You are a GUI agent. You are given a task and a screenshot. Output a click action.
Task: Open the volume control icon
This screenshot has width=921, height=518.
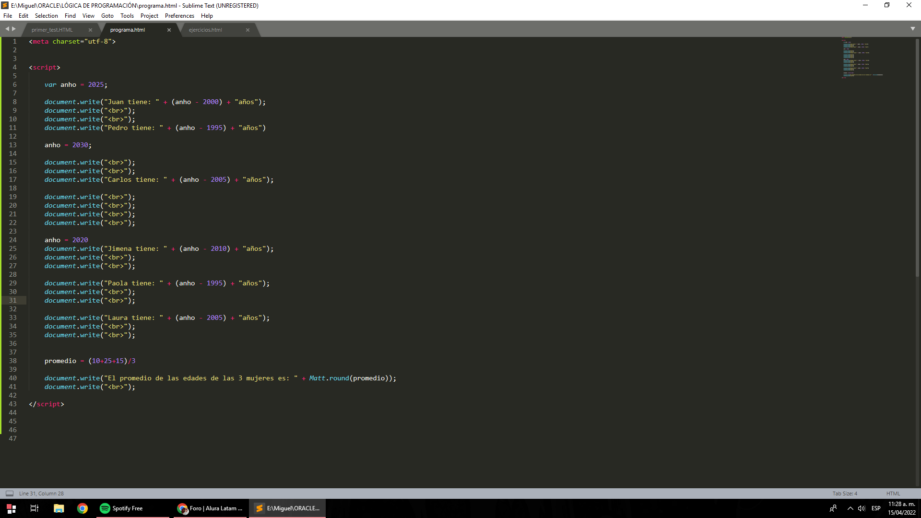tap(862, 508)
